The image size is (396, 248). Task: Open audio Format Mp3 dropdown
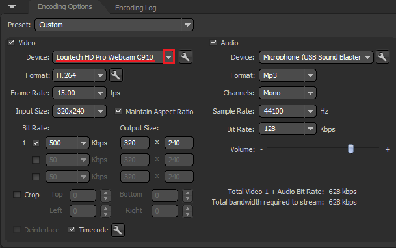[287, 75]
